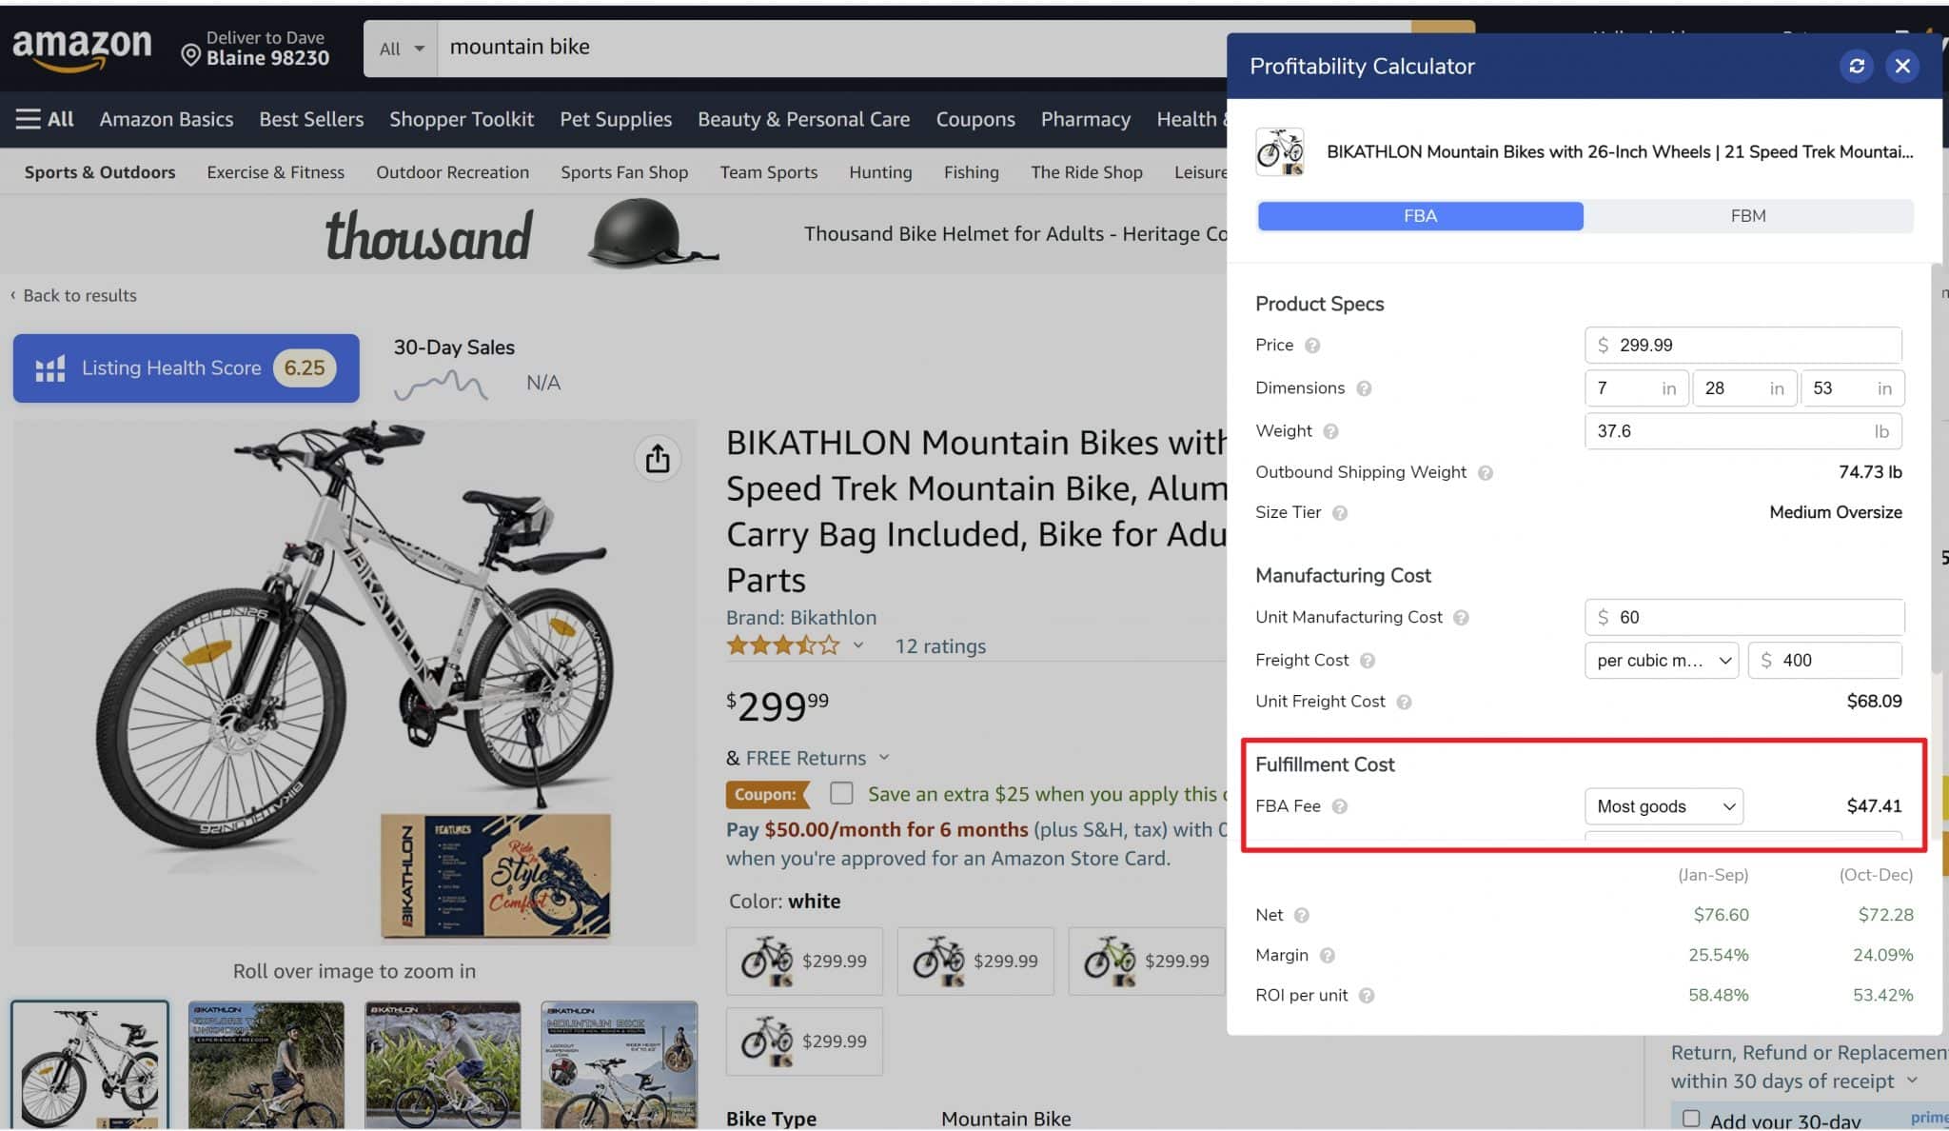Viewport: 1949px width, 1131px height.
Task: Close the Profitability Calculator panel
Action: 1902,66
